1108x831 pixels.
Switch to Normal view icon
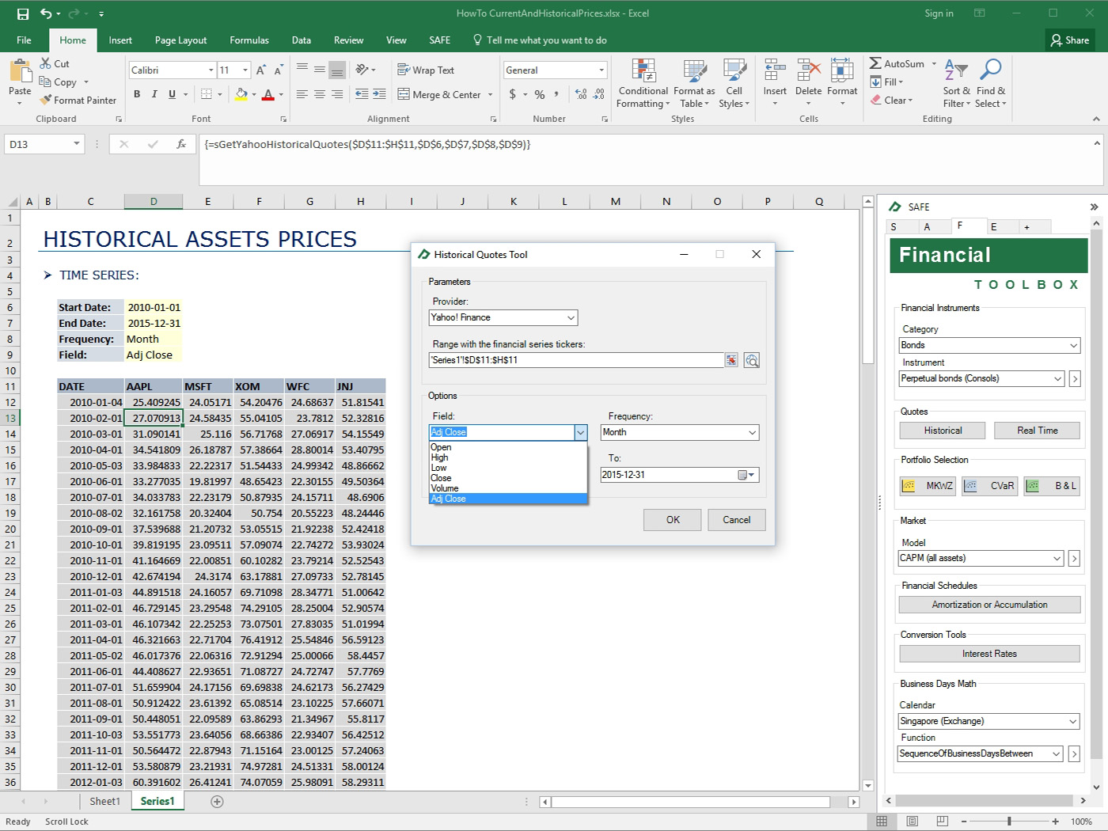(x=882, y=821)
